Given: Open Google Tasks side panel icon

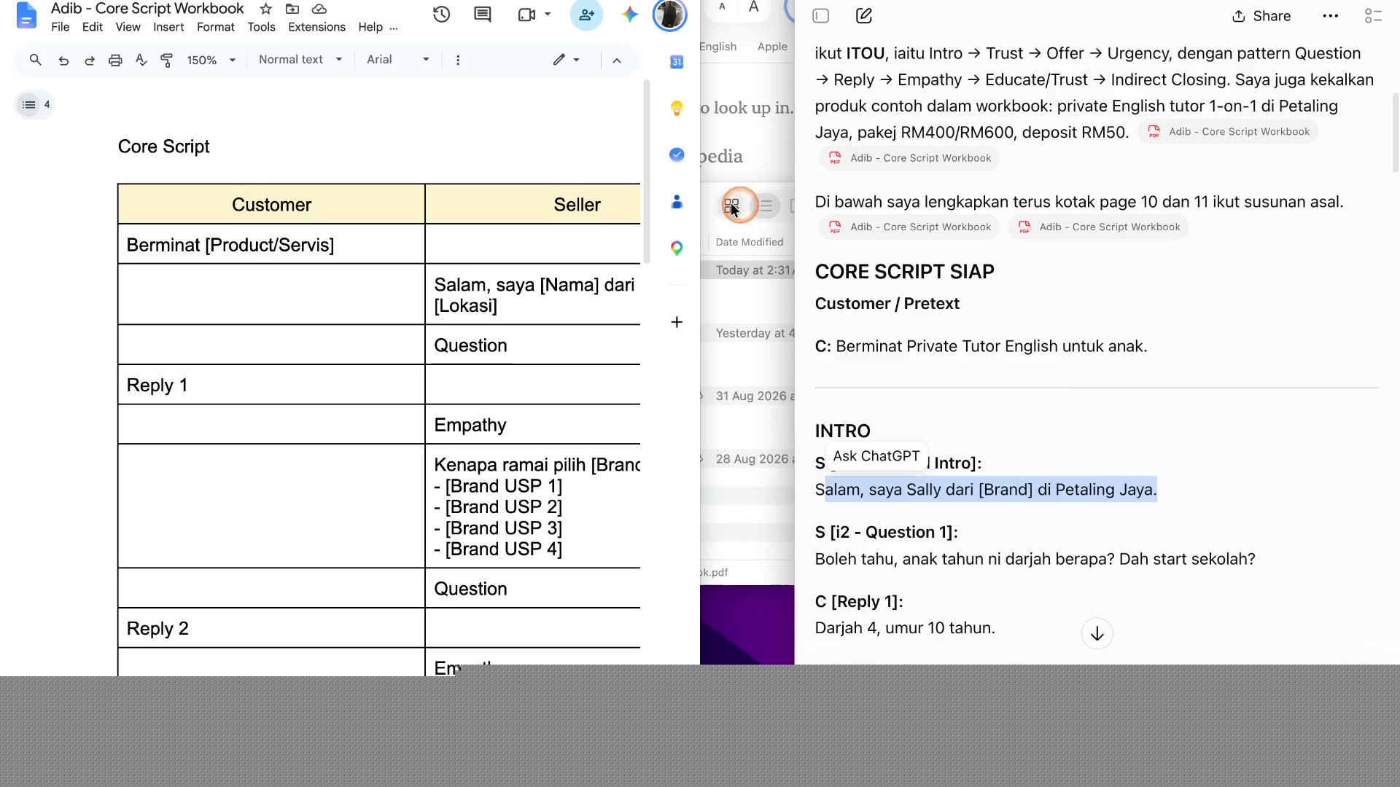Looking at the screenshot, I should [x=677, y=154].
